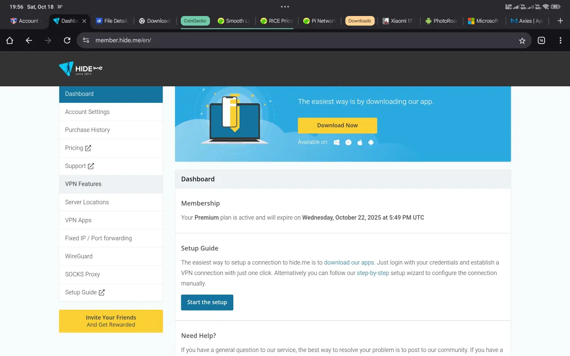Open Purchase History in the sidebar

pyautogui.click(x=111, y=130)
